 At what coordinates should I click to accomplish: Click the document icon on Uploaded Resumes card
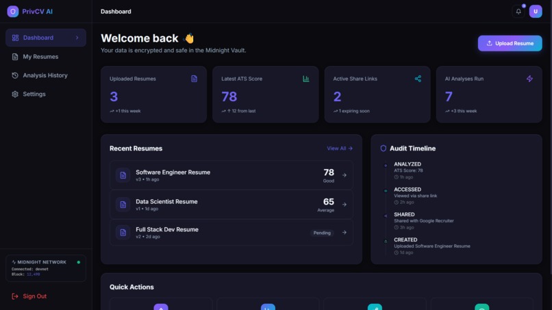point(194,79)
